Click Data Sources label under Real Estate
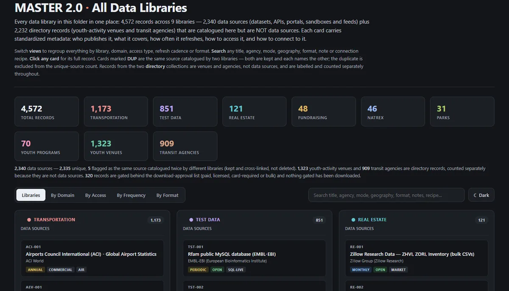Screen dimensions: 509x291 (x=359, y=229)
